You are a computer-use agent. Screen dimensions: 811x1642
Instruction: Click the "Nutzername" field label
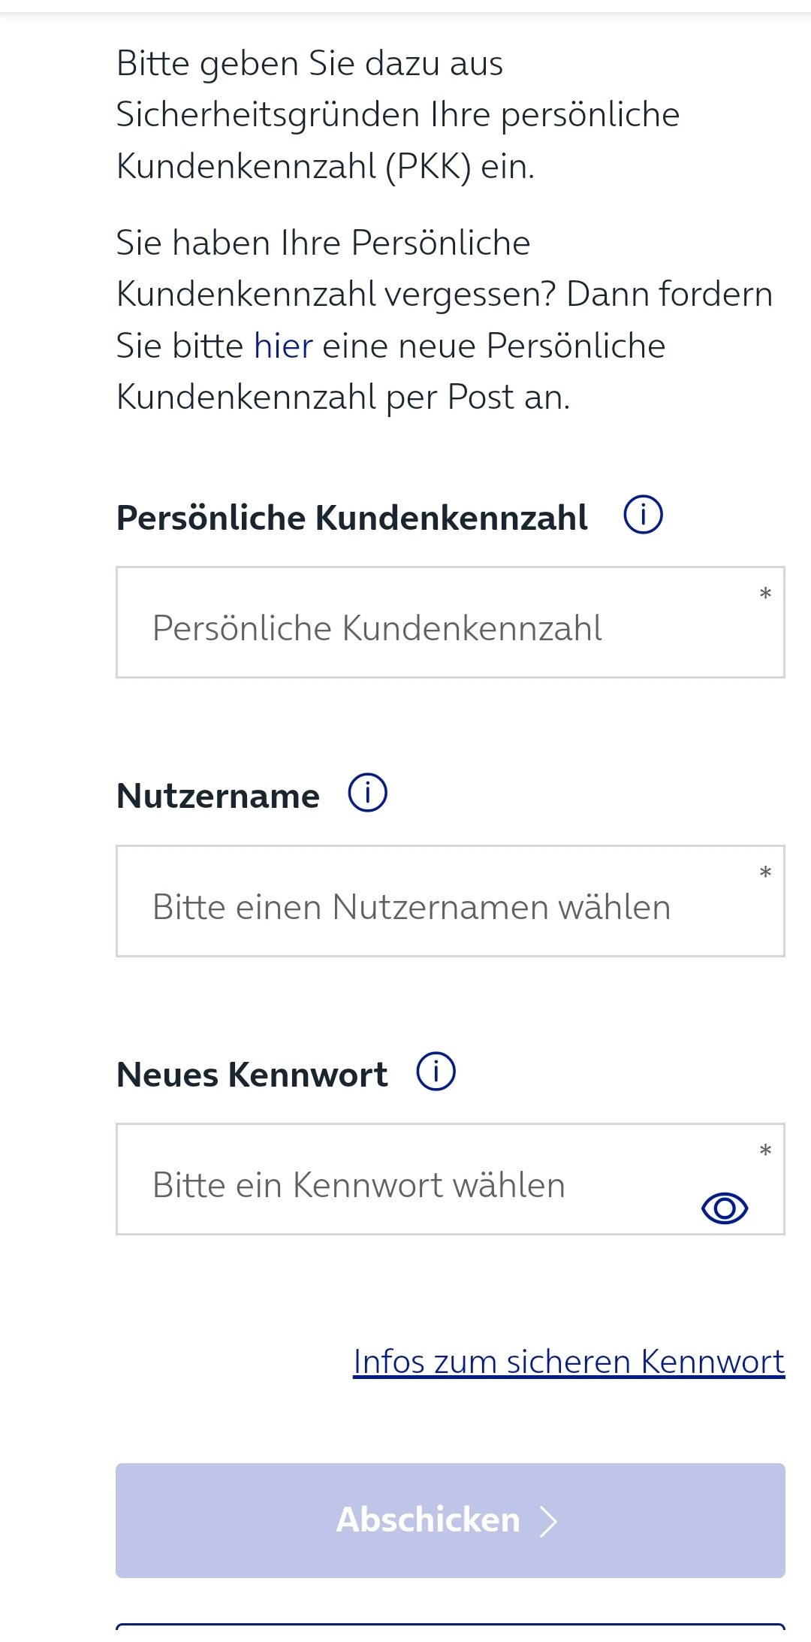point(219,797)
